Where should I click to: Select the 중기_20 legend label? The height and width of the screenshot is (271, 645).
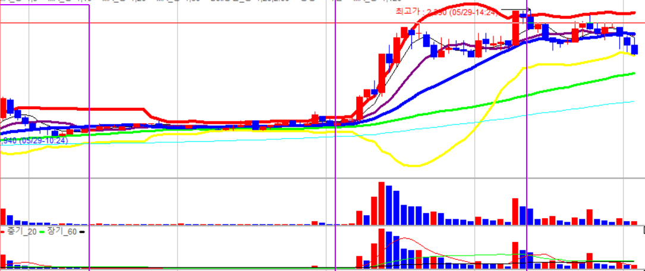(22, 232)
